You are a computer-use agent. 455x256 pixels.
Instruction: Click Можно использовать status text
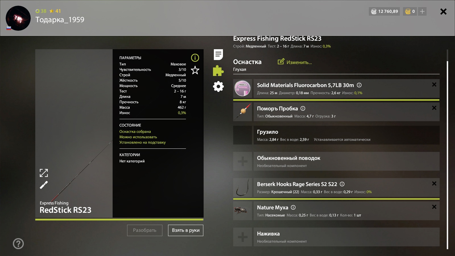[138, 137]
